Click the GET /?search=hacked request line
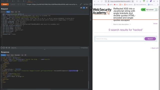 [x=13, y=14]
